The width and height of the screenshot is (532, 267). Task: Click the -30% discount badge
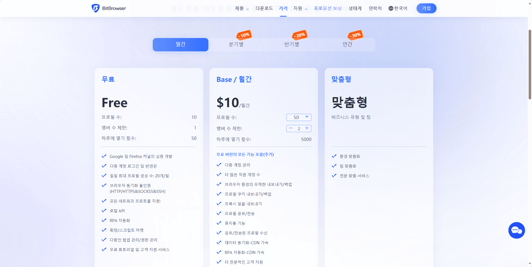[x=355, y=35]
